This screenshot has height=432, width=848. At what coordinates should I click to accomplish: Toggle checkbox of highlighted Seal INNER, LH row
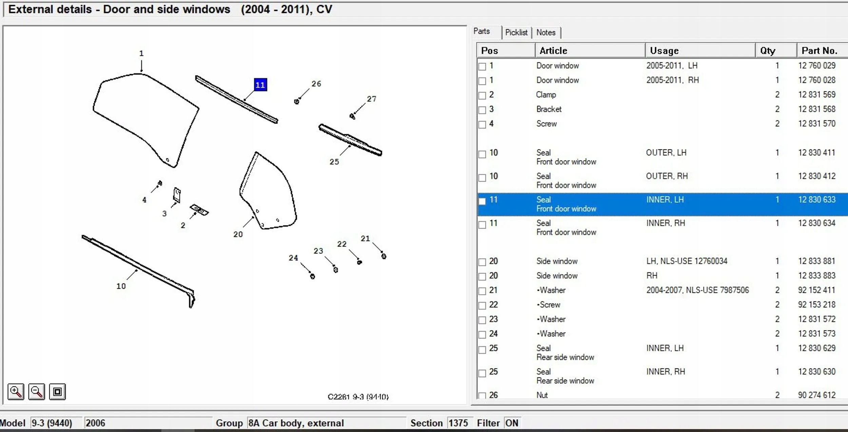click(482, 201)
